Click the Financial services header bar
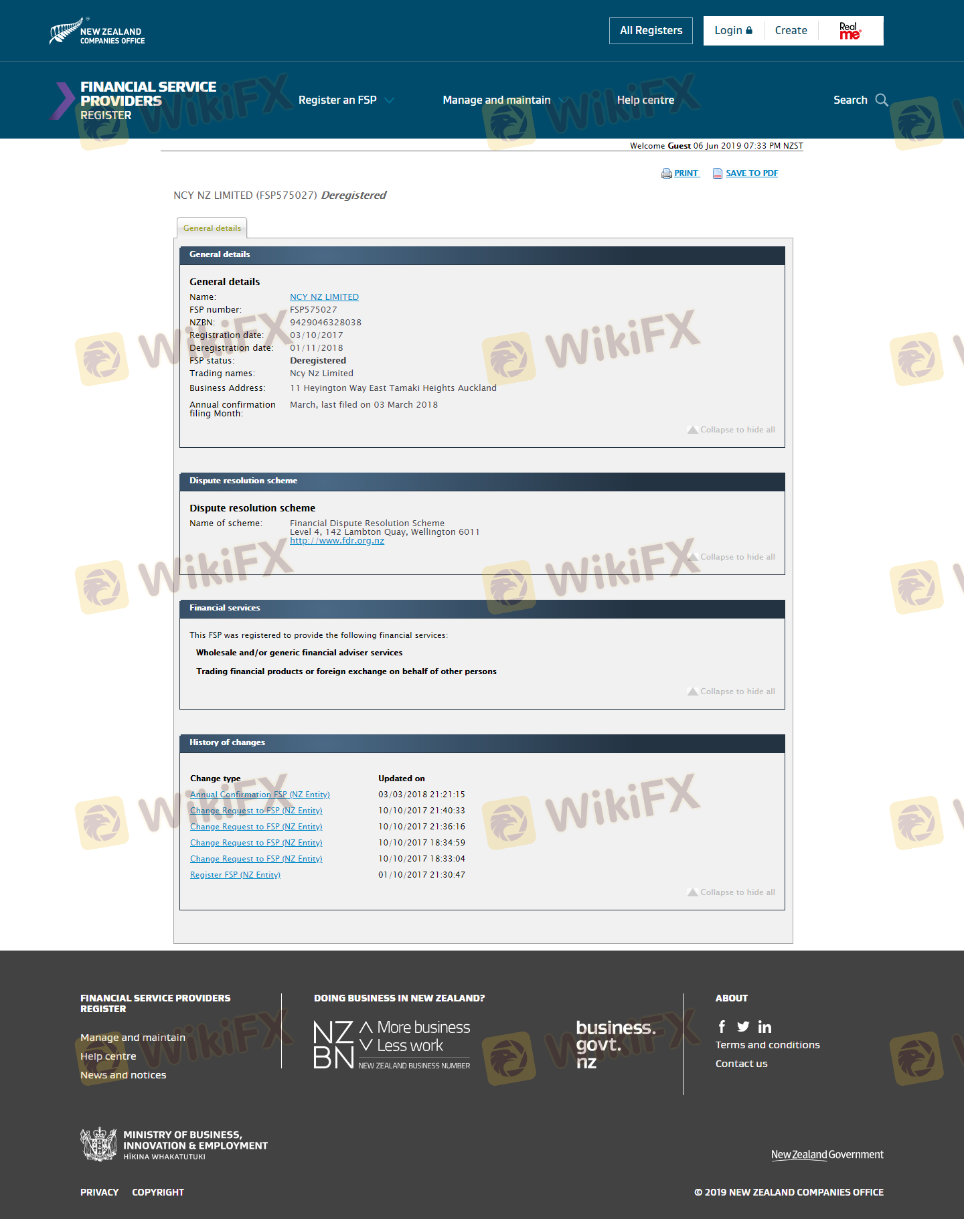The width and height of the screenshot is (964, 1219). point(482,608)
